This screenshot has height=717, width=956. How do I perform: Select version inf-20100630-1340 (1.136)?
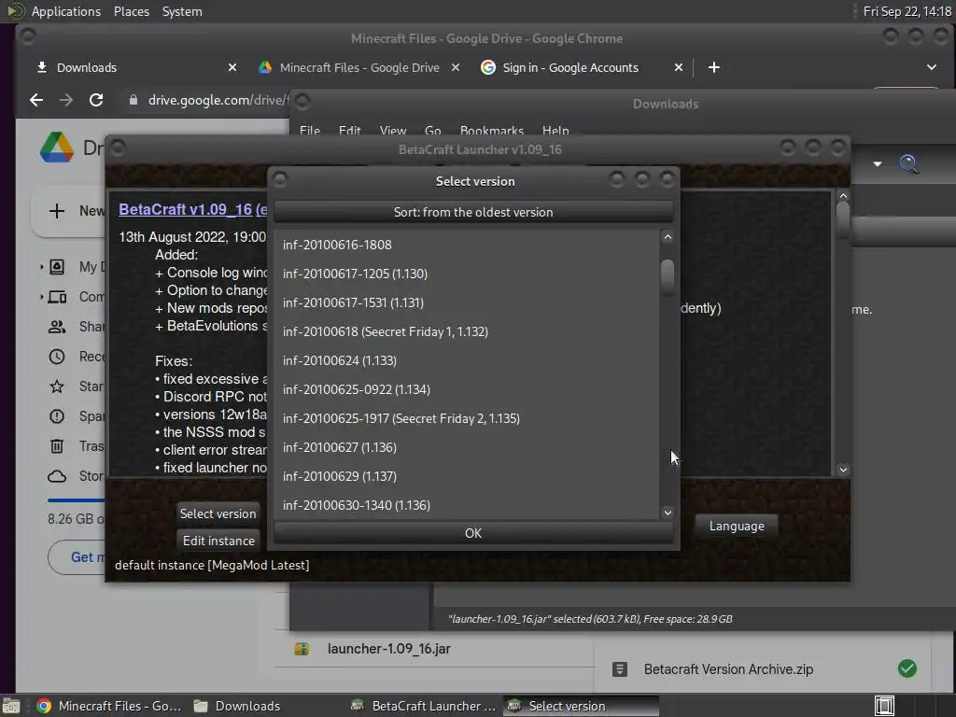pyautogui.click(x=467, y=505)
